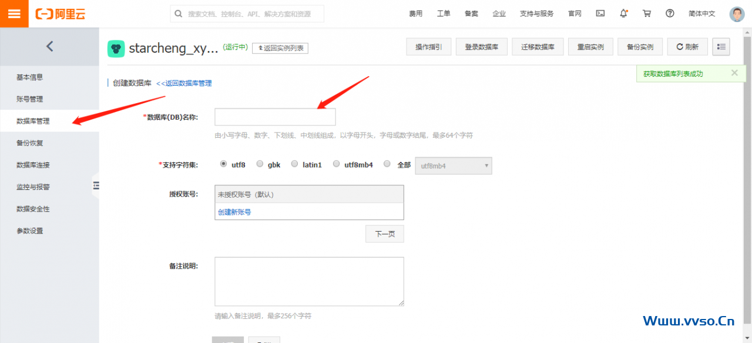This screenshot has width=752, height=343.
Task: Open 数据库管理 in the sidebar
Action: [x=33, y=121]
